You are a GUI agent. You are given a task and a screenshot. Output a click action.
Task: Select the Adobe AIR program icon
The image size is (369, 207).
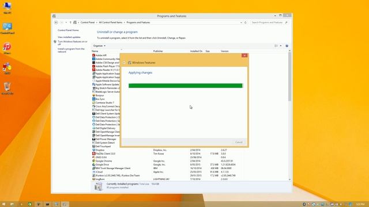click(93, 55)
